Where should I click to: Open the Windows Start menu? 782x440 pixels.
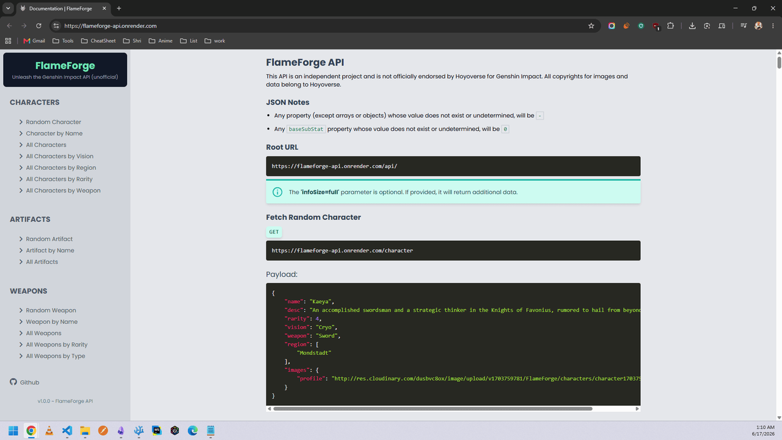(x=13, y=430)
